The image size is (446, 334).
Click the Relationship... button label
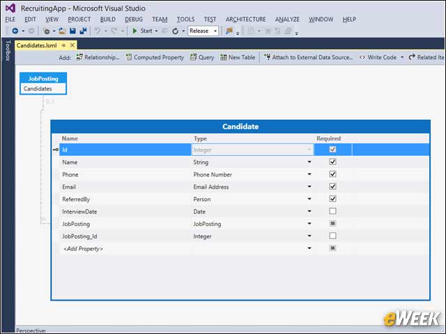point(102,57)
